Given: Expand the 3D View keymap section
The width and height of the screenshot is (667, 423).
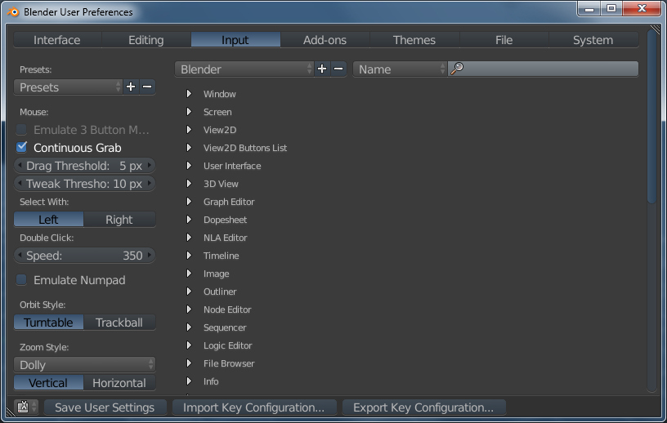Looking at the screenshot, I should click(189, 183).
